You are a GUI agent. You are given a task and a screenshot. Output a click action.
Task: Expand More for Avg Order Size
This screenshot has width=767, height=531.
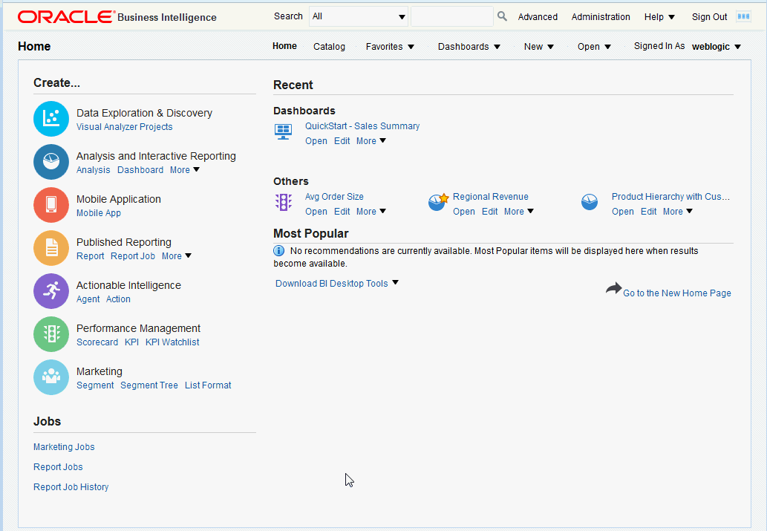click(x=371, y=212)
